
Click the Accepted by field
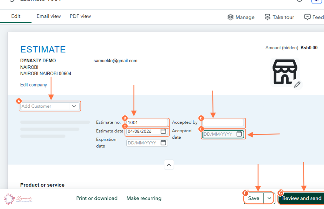(223, 122)
